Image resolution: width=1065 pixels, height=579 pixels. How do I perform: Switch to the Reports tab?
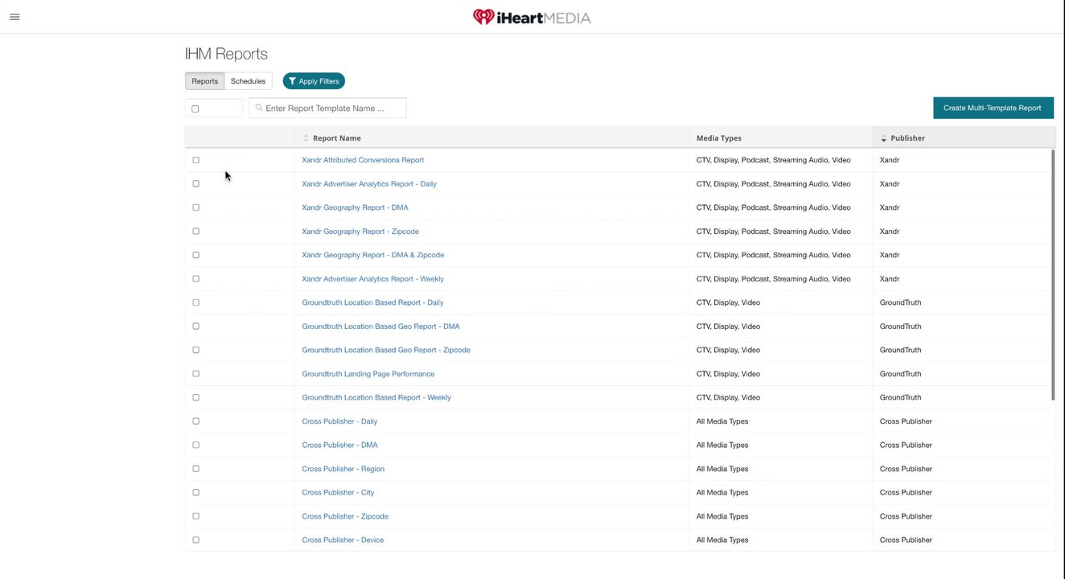(x=204, y=81)
